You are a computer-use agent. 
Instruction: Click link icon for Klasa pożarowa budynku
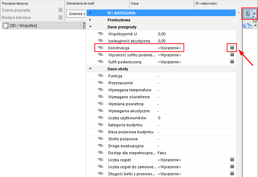[x=100, y=132]
